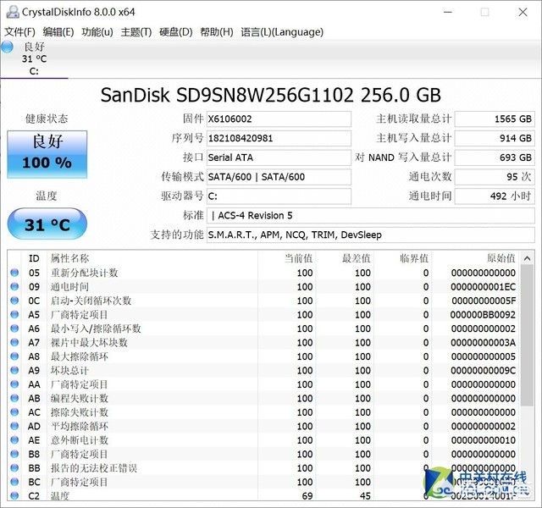
Task: Click the 最差值 column header
Action: [345, 258]
